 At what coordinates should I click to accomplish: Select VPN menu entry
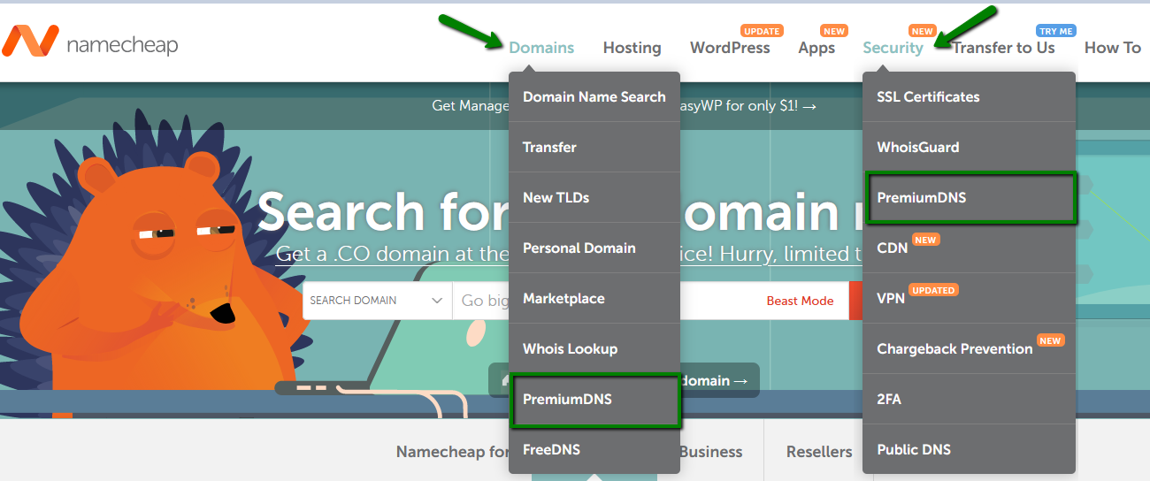pos(969,298)
